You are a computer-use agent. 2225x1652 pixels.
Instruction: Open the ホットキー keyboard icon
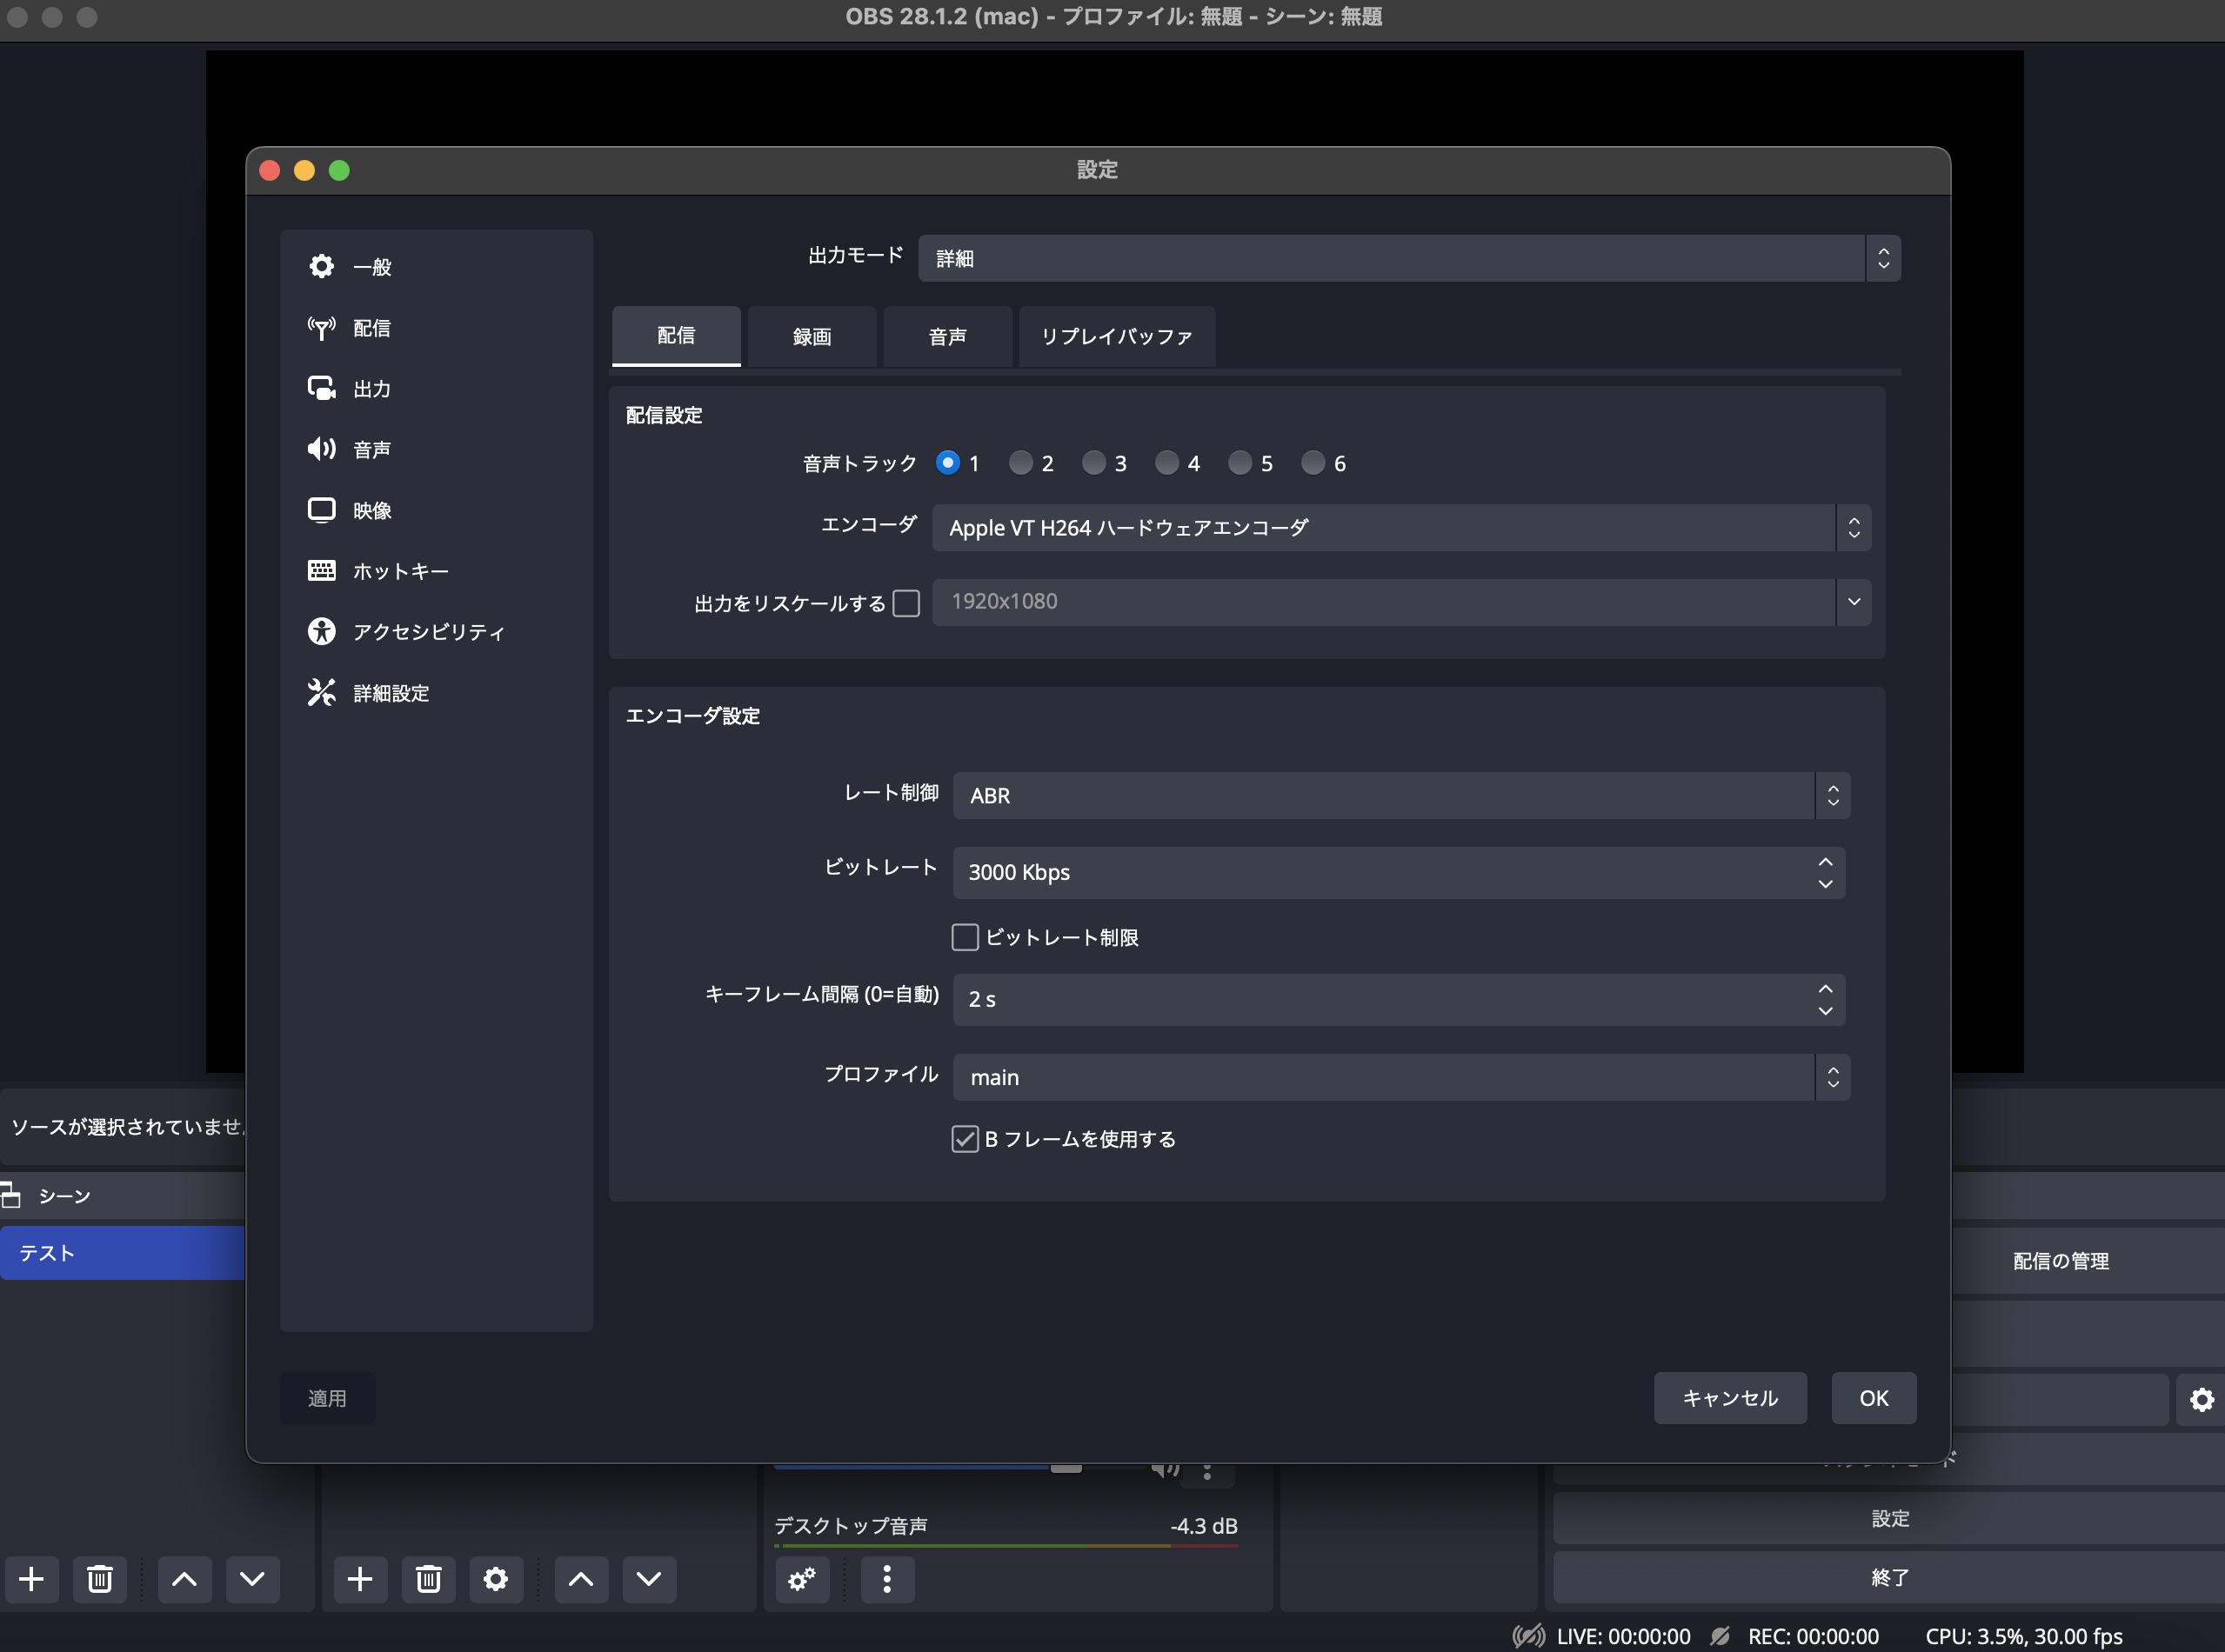[x=321, y=570]
